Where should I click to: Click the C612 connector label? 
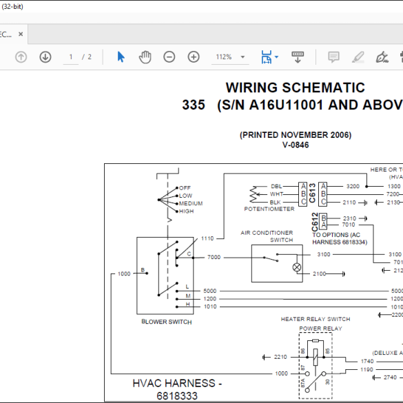coord(315,223)
